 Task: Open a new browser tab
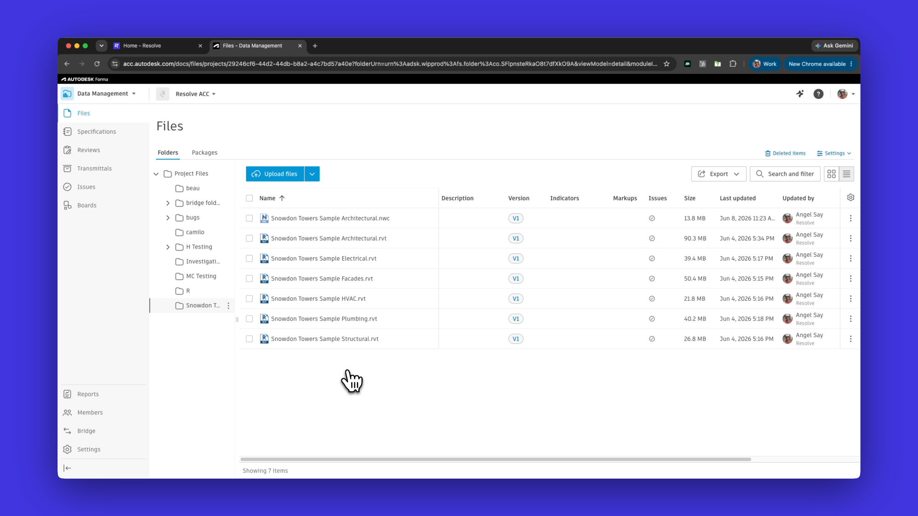click(315, 45)
